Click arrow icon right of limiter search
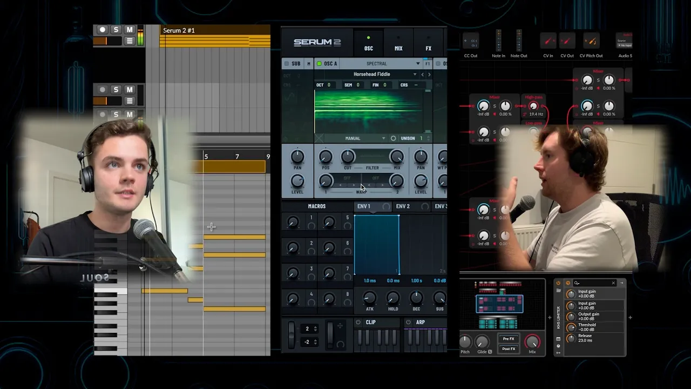The image size is (691, 389). pyautogui.click(x=621, y=283)
